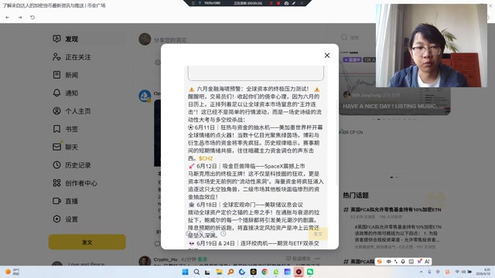Click the yellow 发文 button in sidebar
The image size is (495, 278).
(87, 242)
